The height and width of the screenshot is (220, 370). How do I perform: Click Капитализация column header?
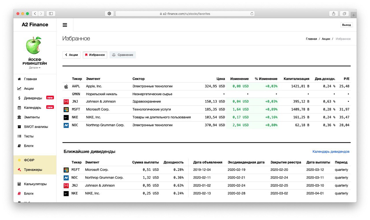coord(297,79)
